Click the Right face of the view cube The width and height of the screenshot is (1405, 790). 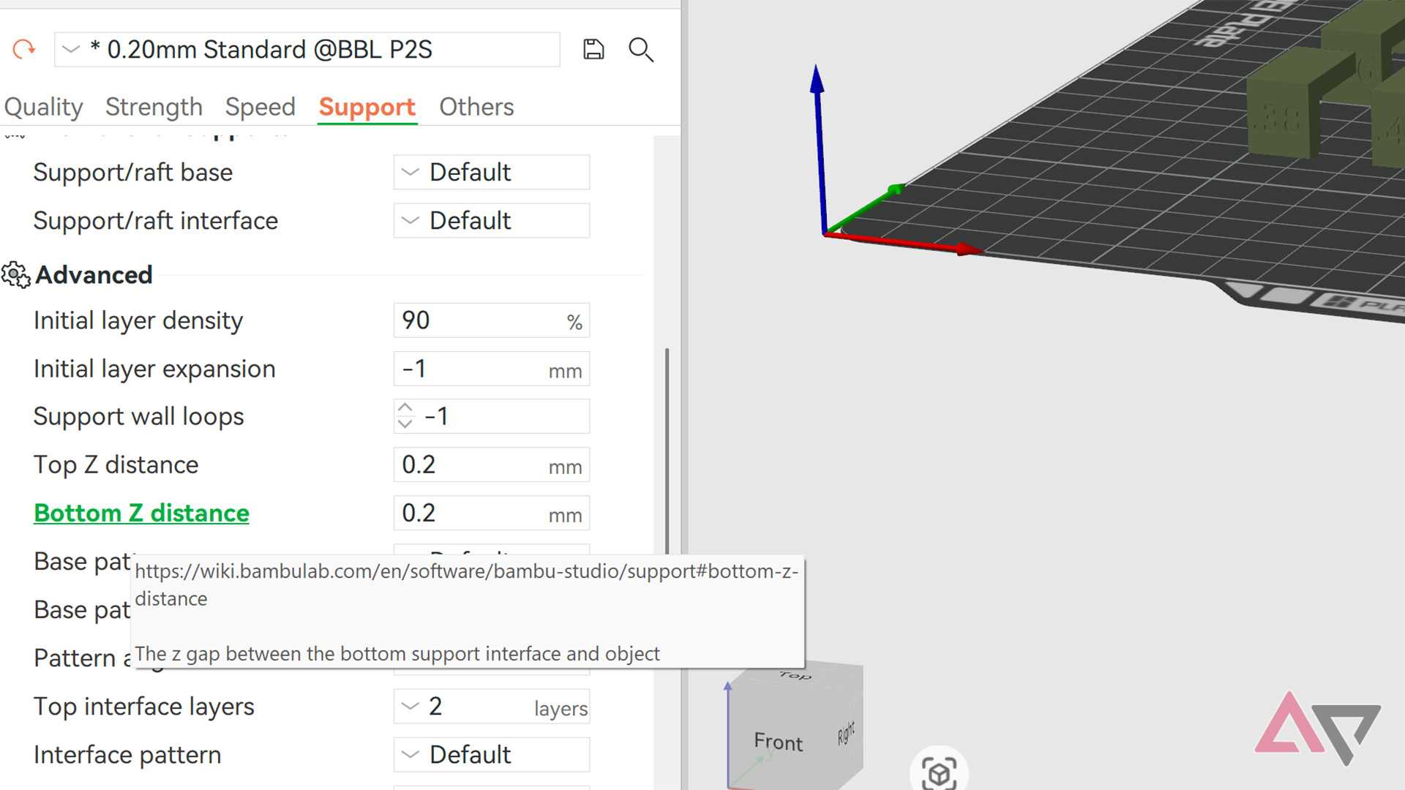coord(846,732)
